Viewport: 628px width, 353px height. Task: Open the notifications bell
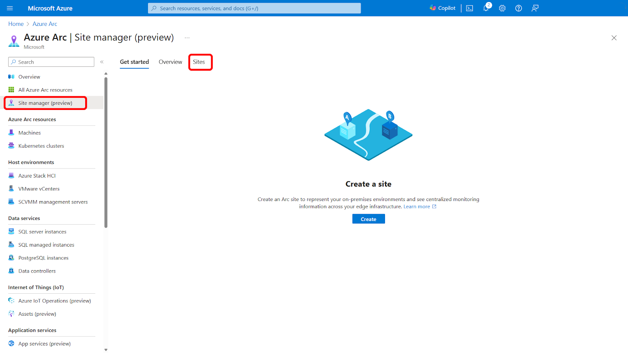click(x=486, y=8)
